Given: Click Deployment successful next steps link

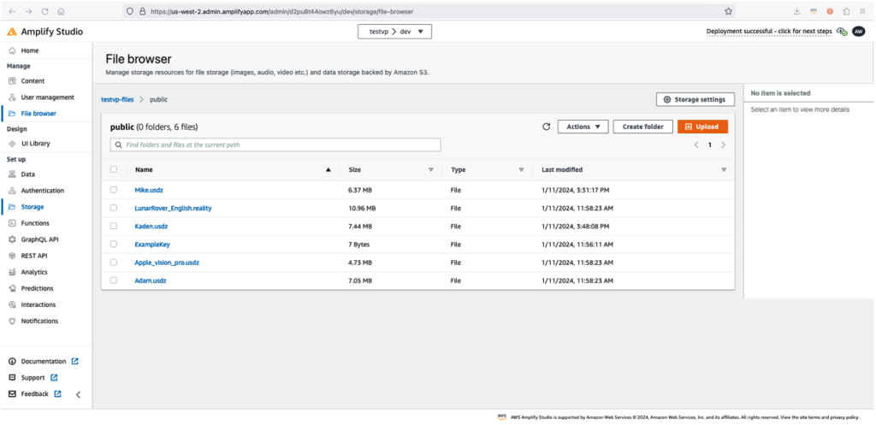Looking at the screenshot, I should pyautogui.click(x=769, y=32).
